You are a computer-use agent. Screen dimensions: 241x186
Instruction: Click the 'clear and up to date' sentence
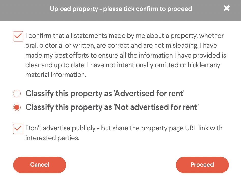55,65
